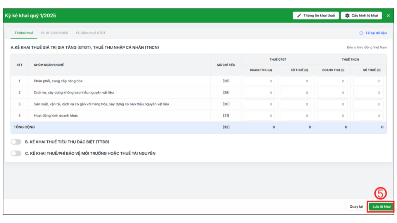Click TNCN Số thuế field for Hoạt động khác
Screen dimensions: 397x223
pyautogui.click(x=368, y=116)
